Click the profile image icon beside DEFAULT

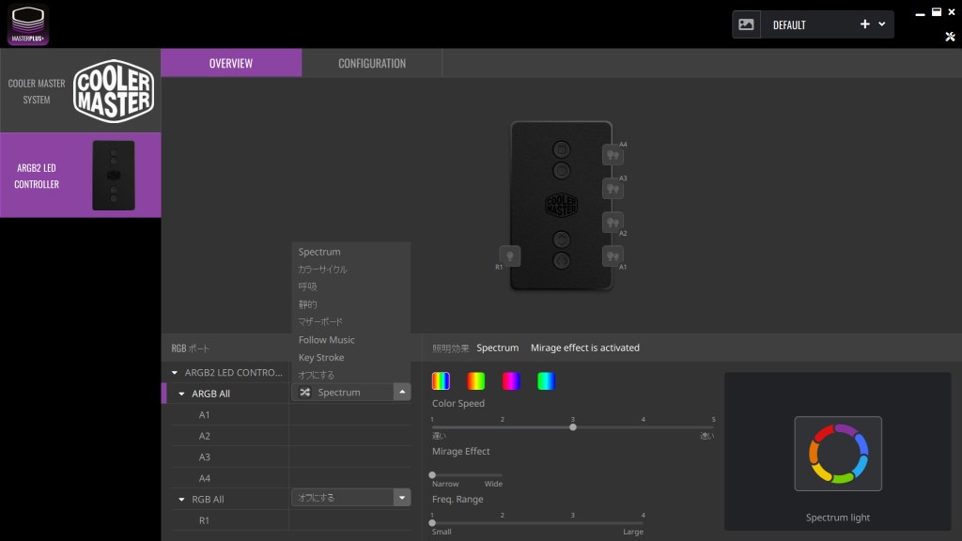[x=746, y=24]
